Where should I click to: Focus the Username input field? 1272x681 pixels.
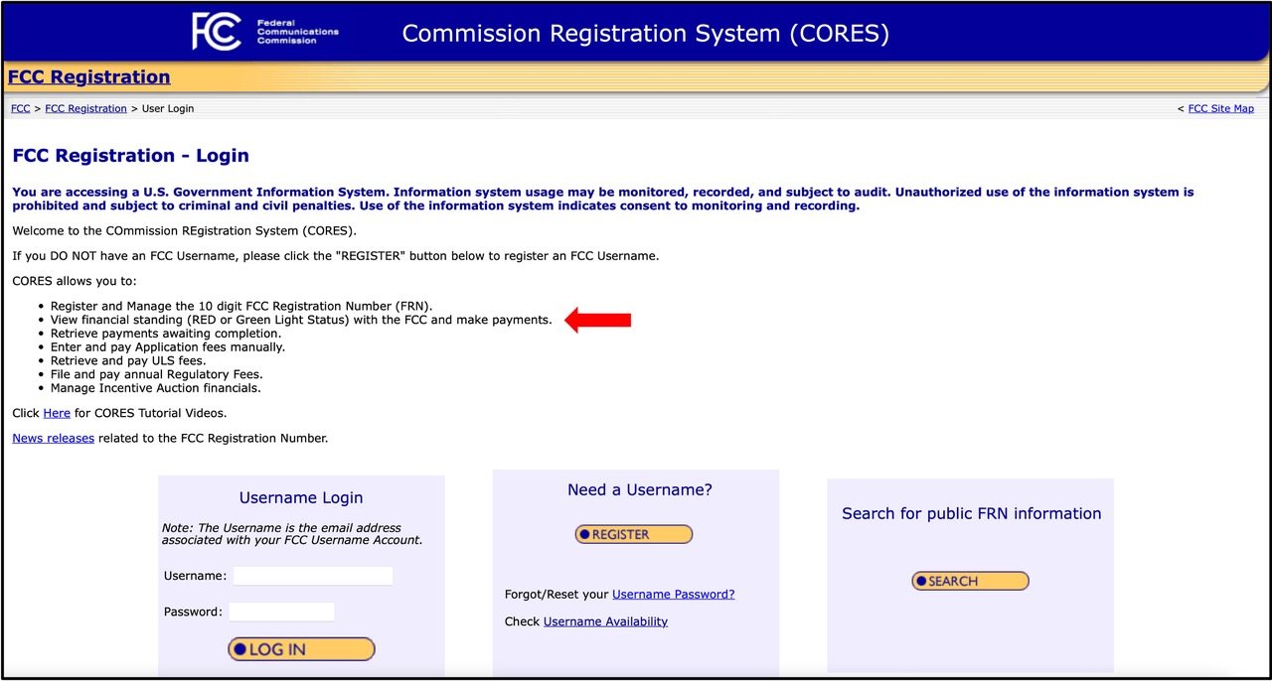click(313, 576)
